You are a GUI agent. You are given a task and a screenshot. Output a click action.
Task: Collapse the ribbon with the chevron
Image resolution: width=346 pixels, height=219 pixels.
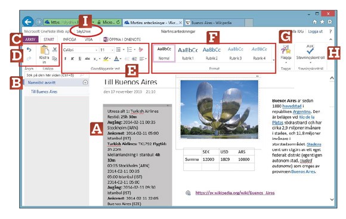[x=330, y=39]
